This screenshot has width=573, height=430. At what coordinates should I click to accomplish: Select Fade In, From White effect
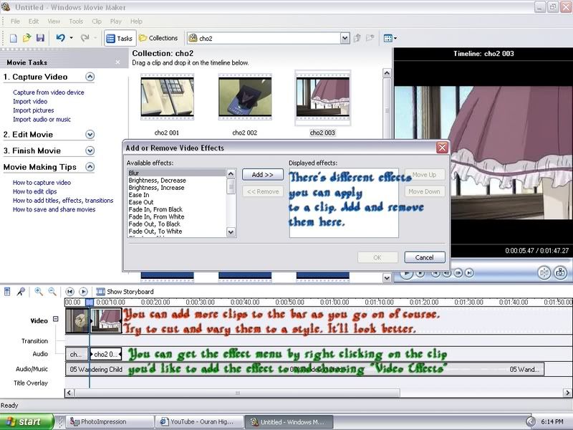156,217
